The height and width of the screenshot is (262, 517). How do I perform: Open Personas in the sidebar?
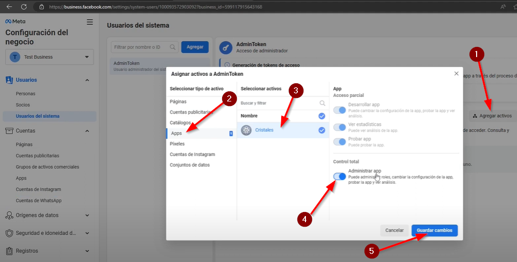point(25,93)
